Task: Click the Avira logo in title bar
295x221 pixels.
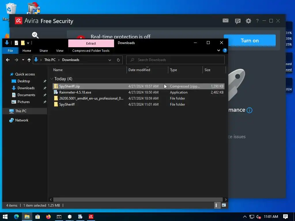Action: (19, 21)
